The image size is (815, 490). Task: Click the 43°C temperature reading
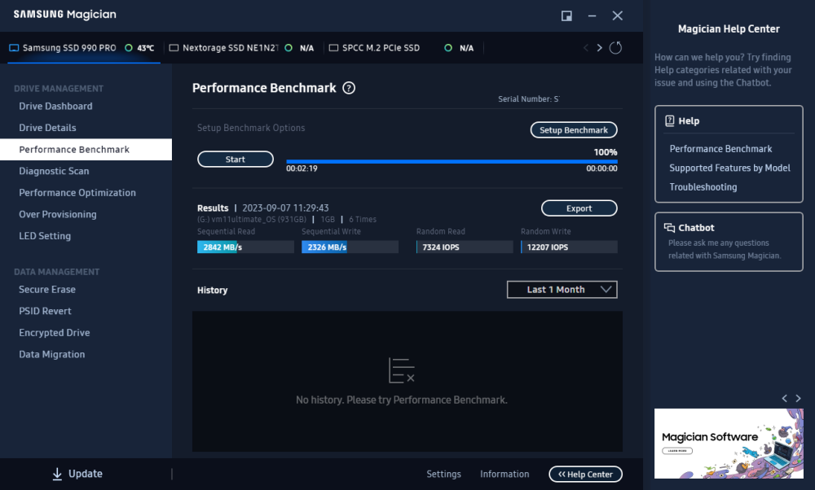146,48
